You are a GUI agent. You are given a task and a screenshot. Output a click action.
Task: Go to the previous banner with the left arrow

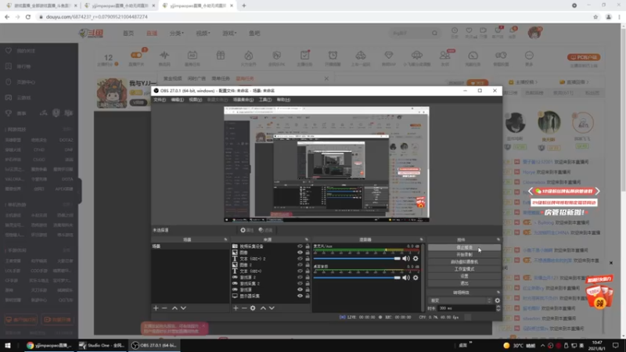coord(531,191)
